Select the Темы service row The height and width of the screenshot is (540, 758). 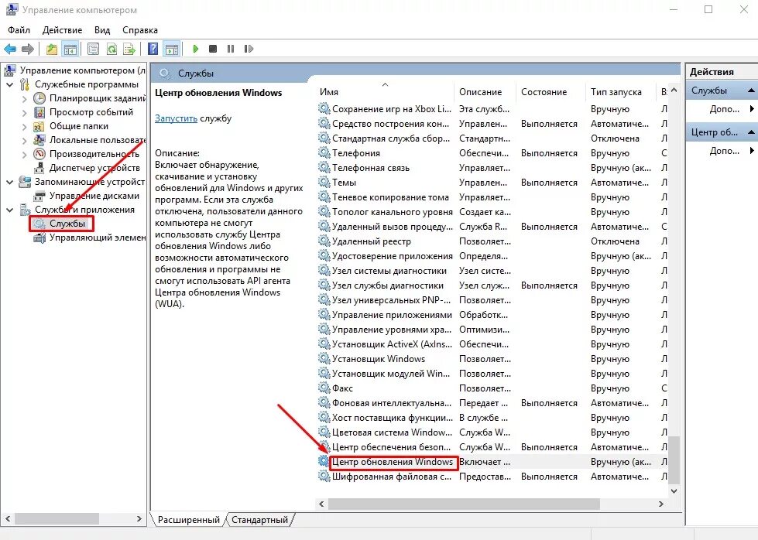pos(493,183)
